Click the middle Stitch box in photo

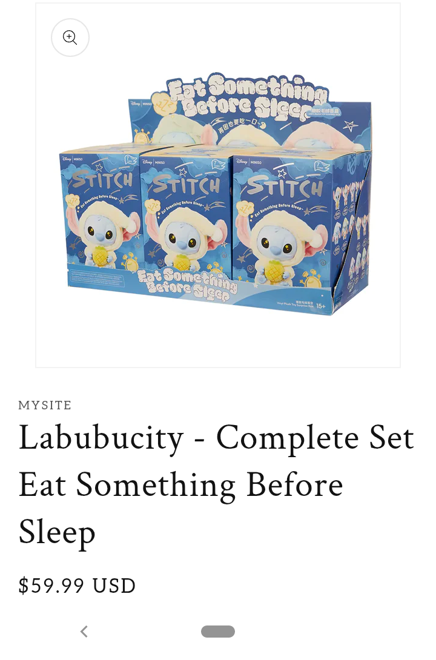[185, 215]
